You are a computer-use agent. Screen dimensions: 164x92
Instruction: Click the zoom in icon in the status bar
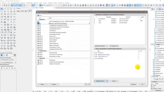tap(37, 91)
